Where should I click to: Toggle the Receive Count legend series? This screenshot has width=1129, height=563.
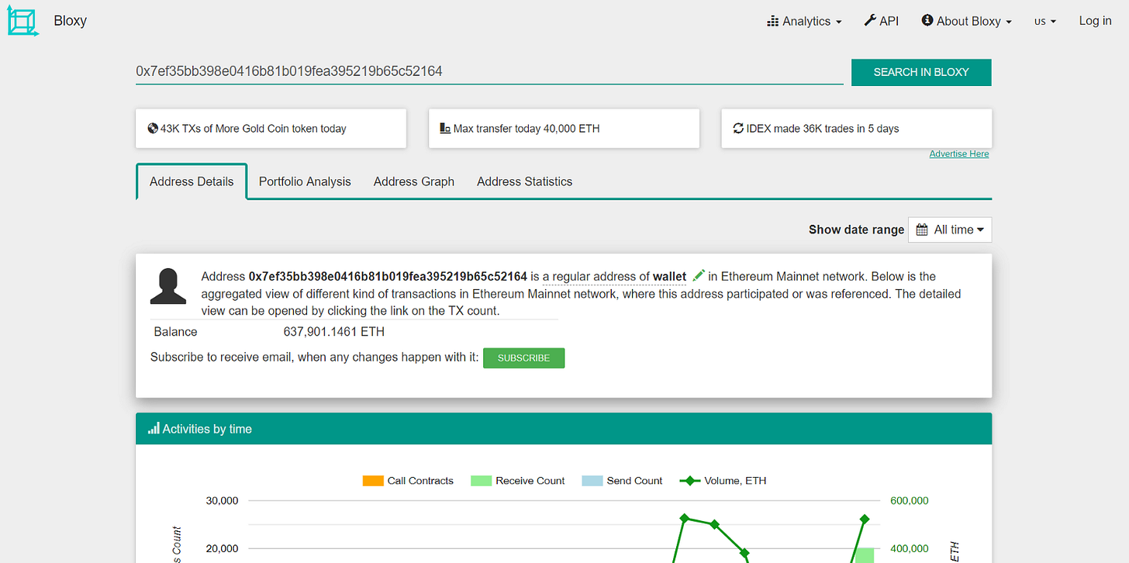517,481
